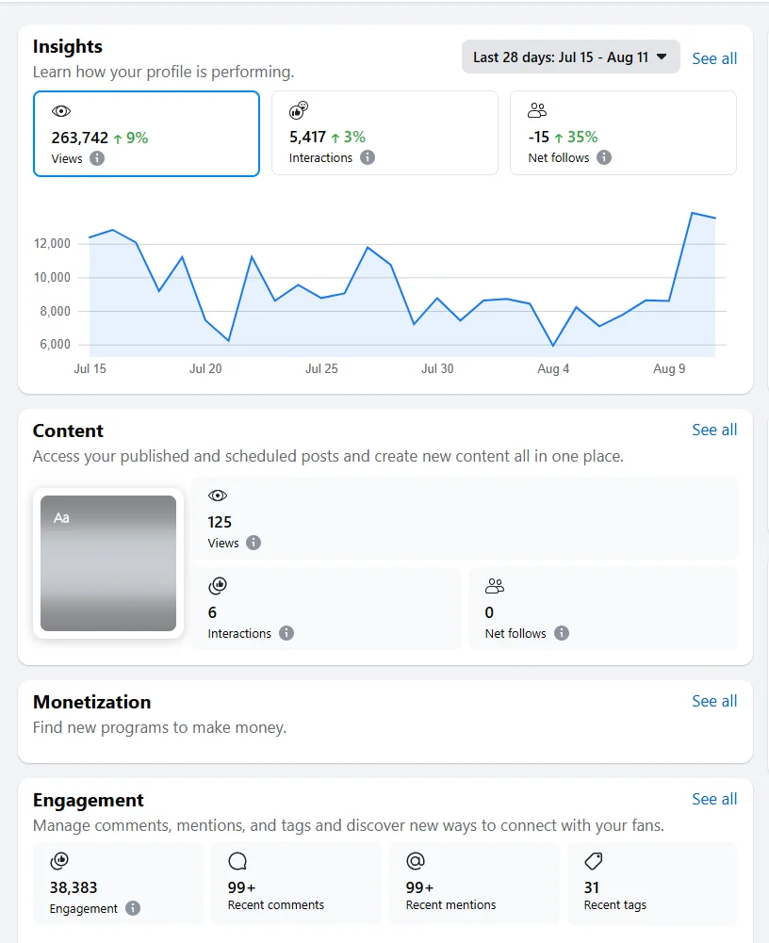769x943 pixels.
Task: Open the 6 Interactions content card
Action: [x=326, y=609]
